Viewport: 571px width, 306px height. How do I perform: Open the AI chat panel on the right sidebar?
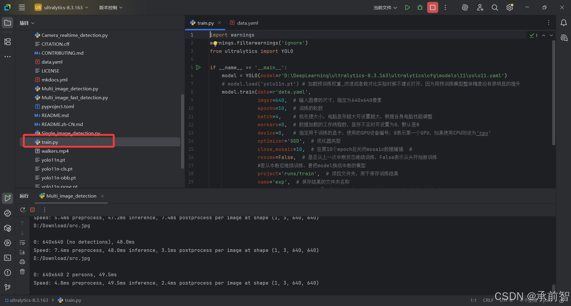click(x=564, y=38)
